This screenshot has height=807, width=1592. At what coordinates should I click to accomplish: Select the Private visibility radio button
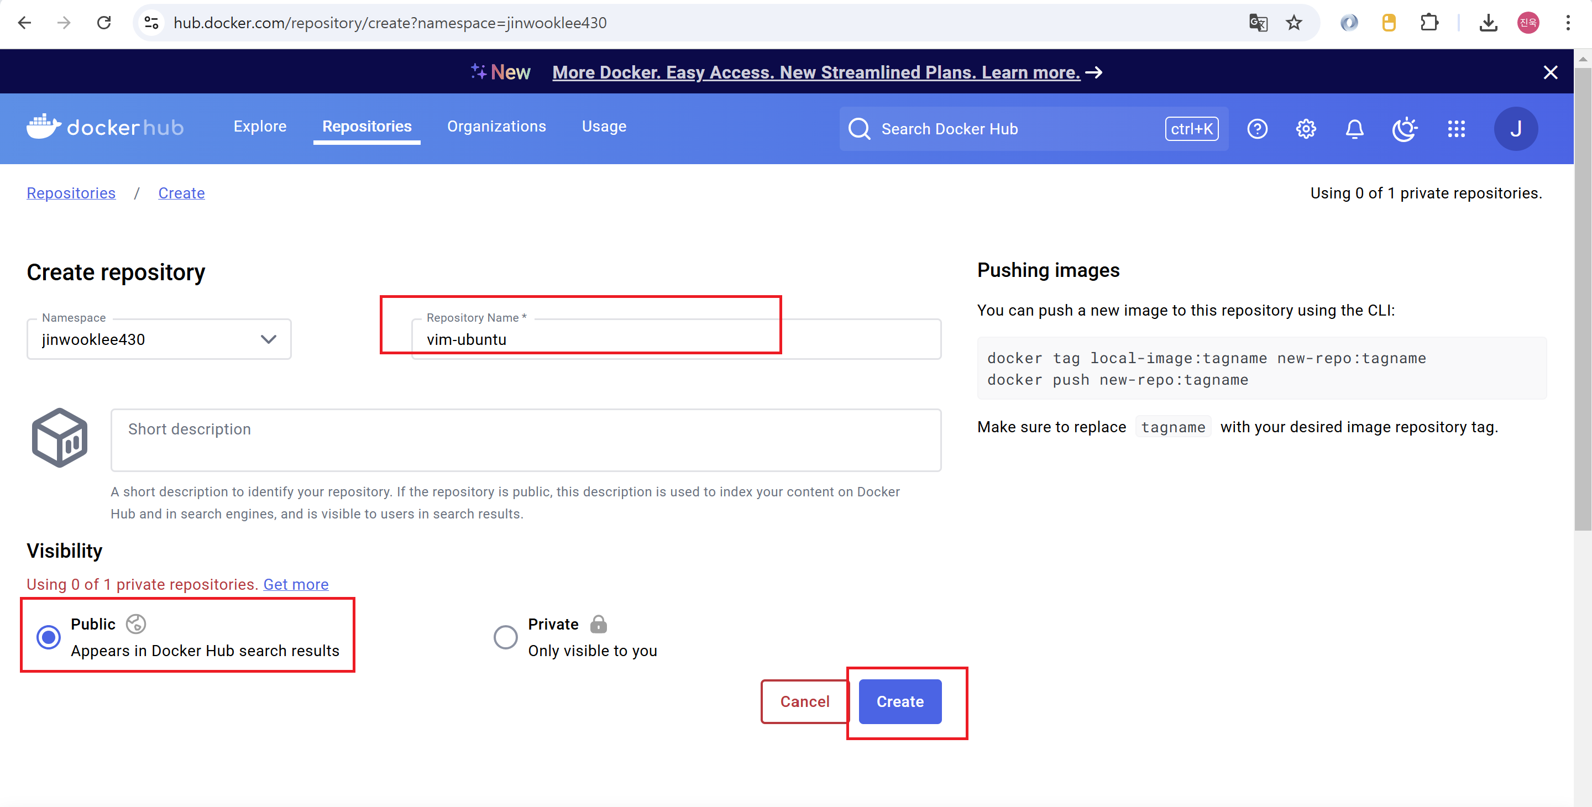(505, 636)
